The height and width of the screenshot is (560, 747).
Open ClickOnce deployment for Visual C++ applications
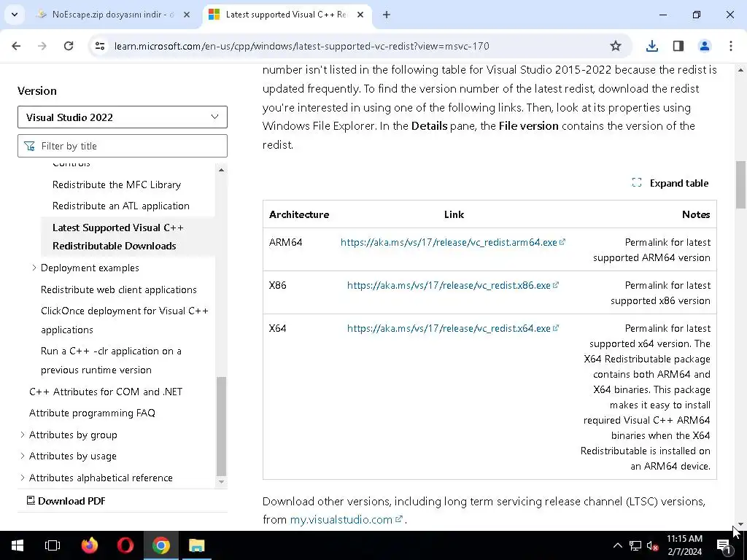click(x=125, y=320)
